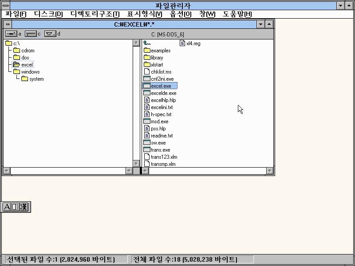Screen dimensions: 355x266
Task: Select excelhlp.hlp help file
Action: tap(160, 100)
